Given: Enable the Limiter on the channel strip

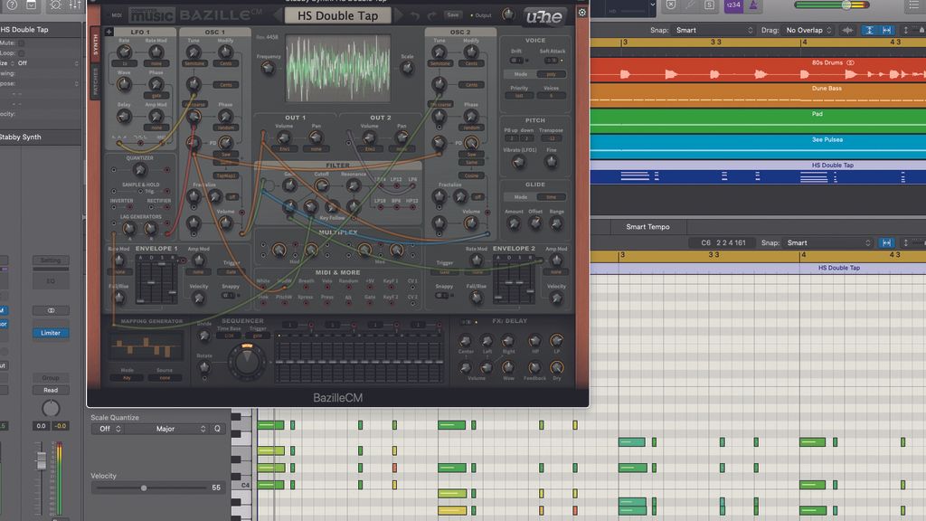Looking at the screenshot, I should point(51,333).
